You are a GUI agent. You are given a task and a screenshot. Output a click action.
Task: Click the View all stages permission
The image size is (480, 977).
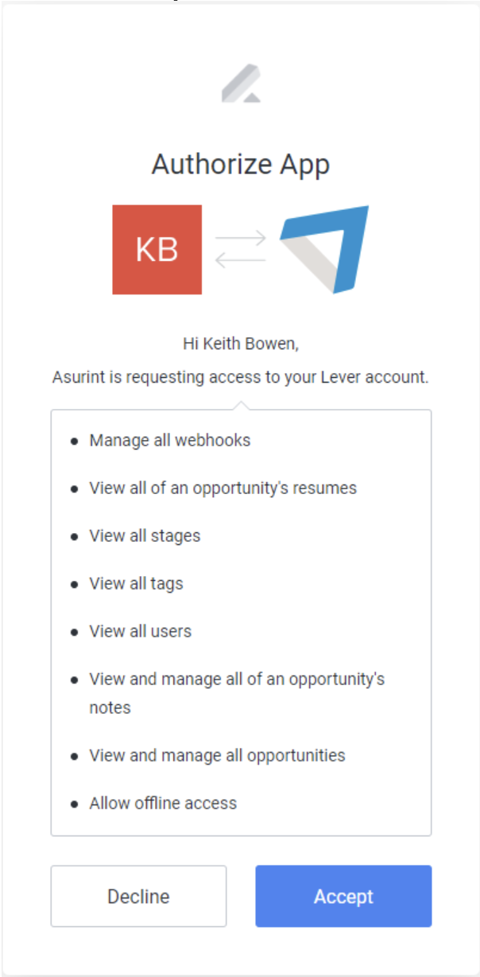[145, 535]
